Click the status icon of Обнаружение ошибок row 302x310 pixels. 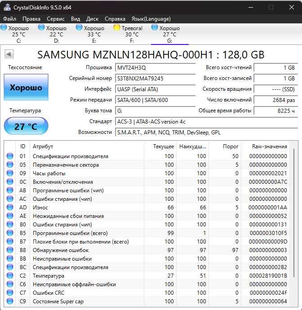pos(10,250)
